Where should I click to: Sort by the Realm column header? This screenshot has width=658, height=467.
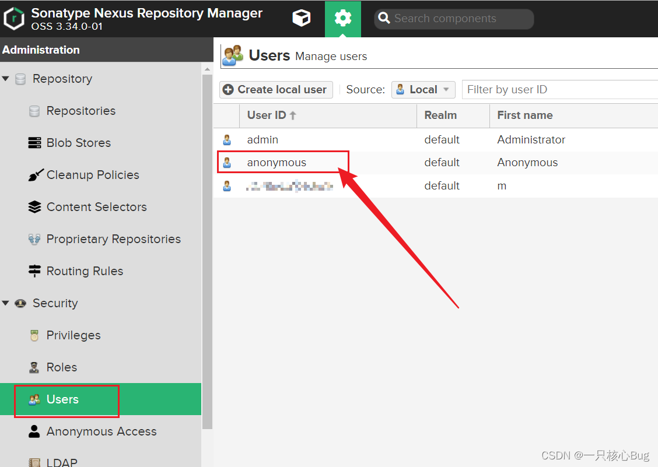click(x=453, y=115)
